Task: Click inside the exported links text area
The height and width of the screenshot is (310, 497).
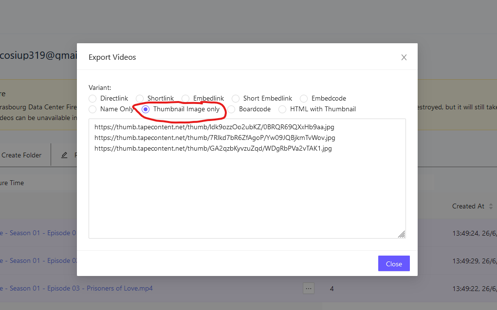Action: click(247, 194)
